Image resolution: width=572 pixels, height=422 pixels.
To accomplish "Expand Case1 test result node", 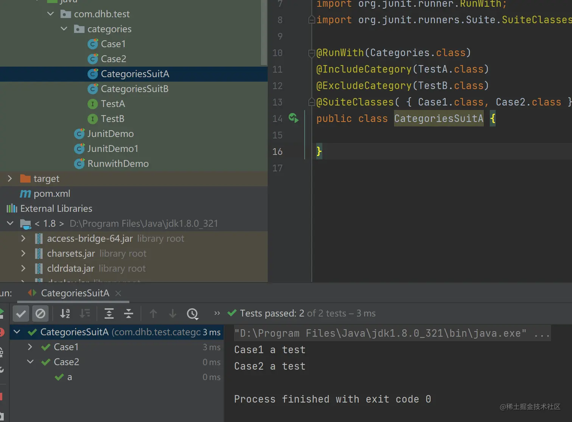I will click(30, 347).
